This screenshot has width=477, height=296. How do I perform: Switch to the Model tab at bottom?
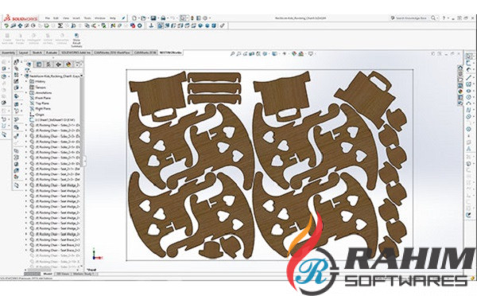(48, 274)
